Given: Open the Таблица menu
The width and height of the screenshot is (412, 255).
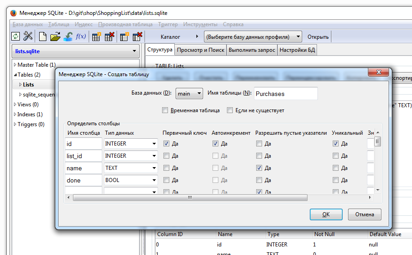Looking at the screenshot, I should [59, 24].
